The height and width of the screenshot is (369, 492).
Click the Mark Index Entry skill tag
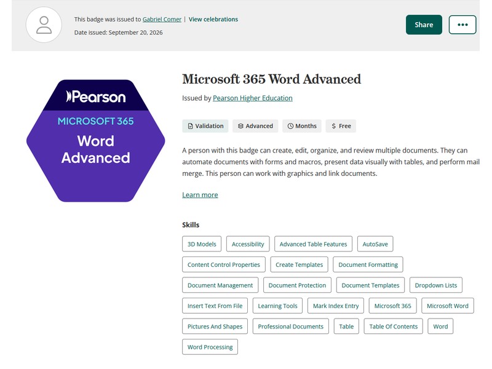tap(336, 306)
